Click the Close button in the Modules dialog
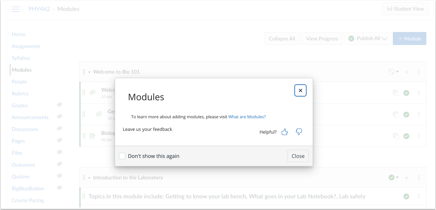The image size is (436, 210). click(x=298, y=156)
